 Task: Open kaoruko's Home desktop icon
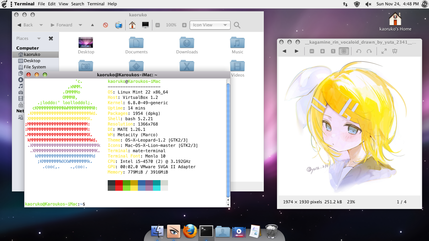pos(395,22)
